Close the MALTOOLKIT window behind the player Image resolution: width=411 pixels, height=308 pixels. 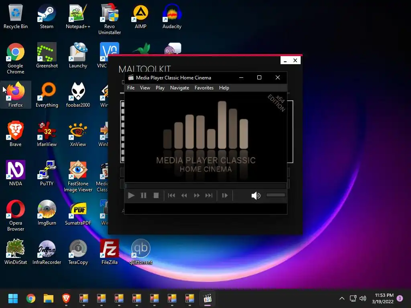pyautogui.click(x=295, y=61)
